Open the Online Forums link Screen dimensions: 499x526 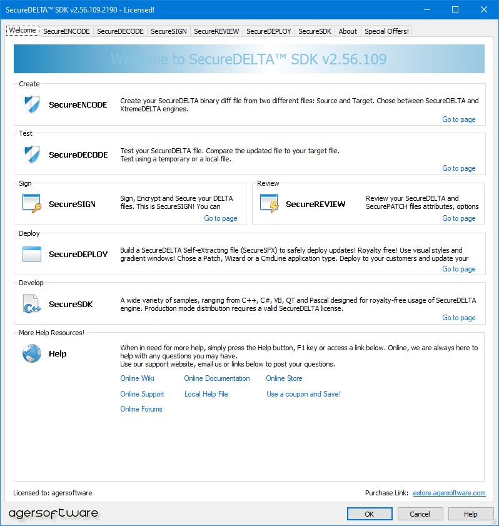[141, 409]
